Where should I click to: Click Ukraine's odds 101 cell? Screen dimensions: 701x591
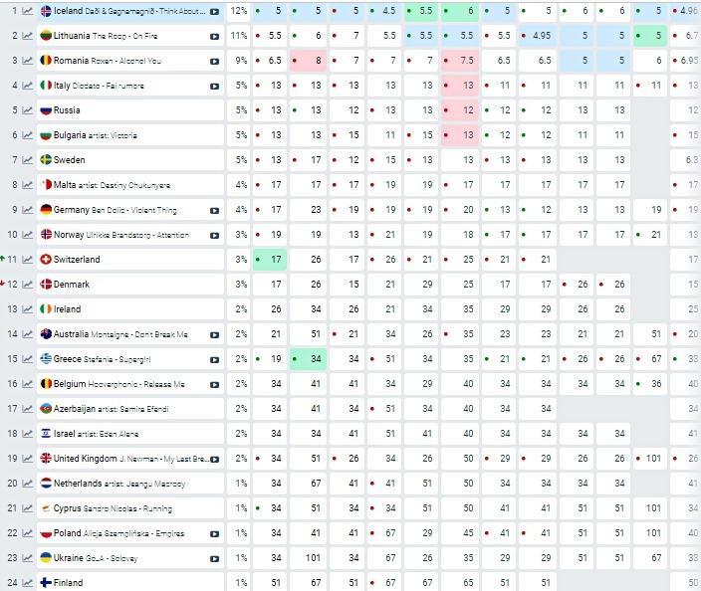point(309,558)
